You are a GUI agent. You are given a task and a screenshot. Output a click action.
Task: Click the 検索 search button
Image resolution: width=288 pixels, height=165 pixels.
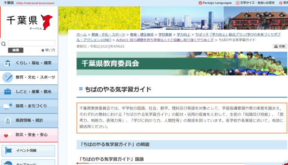[x=16, y=50]
